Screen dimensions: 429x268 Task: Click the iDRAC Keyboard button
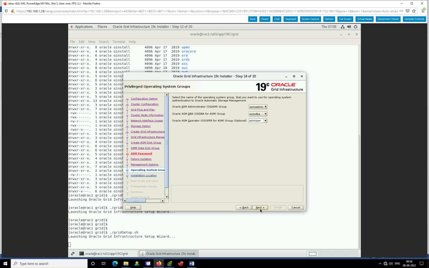click(291, 19)
